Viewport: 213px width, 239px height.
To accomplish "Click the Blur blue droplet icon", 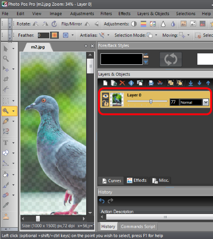I will click(x=173, y=24).
